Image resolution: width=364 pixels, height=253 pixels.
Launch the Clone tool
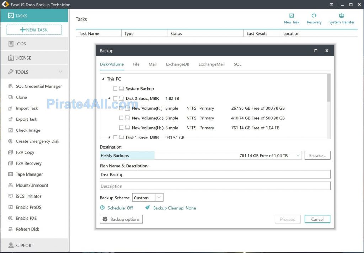[x=21, y=97]
